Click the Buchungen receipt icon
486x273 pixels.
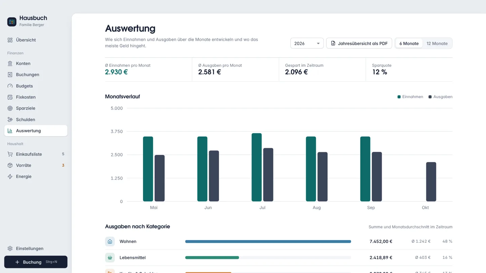10,74
